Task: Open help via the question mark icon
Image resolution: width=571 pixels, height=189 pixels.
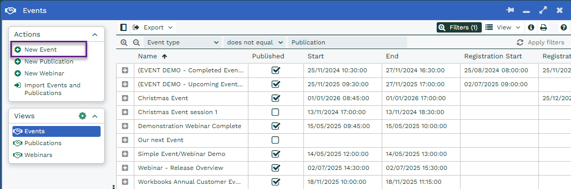Action: [x=564, y=27]
